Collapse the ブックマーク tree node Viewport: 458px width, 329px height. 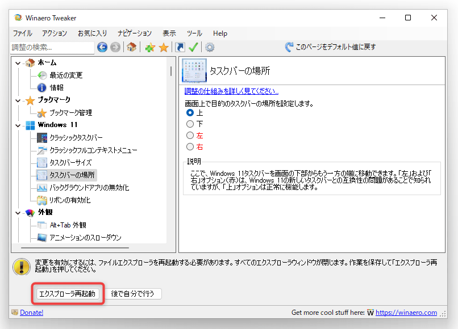[18, 100]
